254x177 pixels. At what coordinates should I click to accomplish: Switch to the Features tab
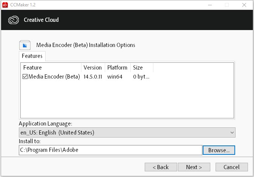(x=32, y=56)
